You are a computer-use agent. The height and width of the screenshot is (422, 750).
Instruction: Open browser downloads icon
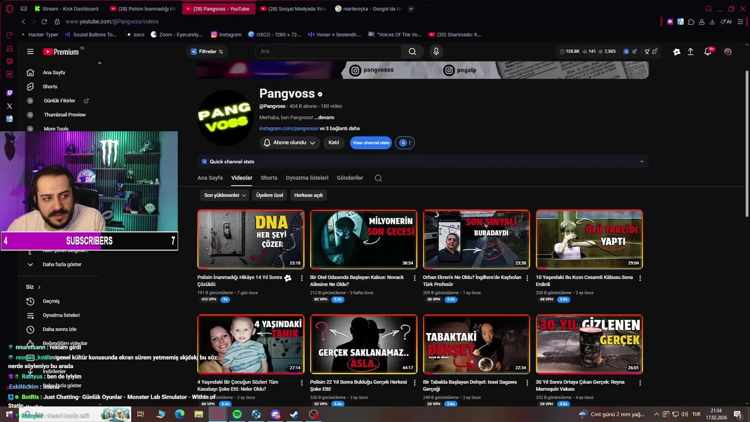click(x=712, y=22)
